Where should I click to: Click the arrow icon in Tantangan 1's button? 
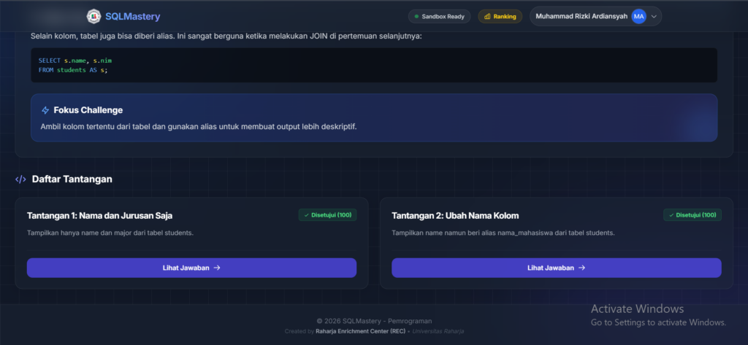point(217,268)
